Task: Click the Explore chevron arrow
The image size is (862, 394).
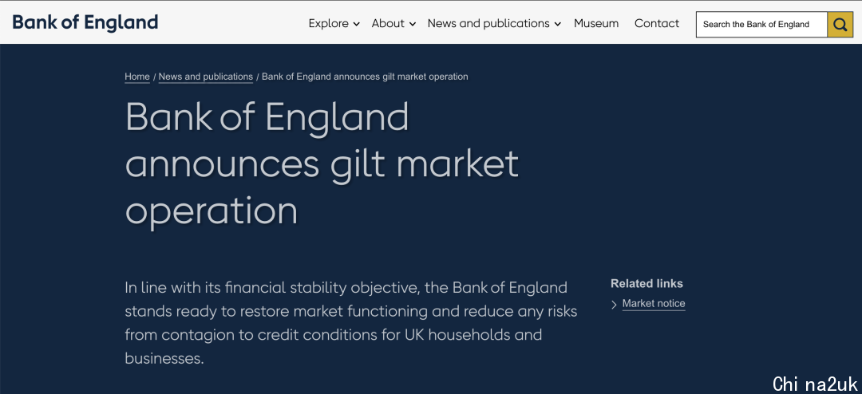Action: [x=356, y=24]
